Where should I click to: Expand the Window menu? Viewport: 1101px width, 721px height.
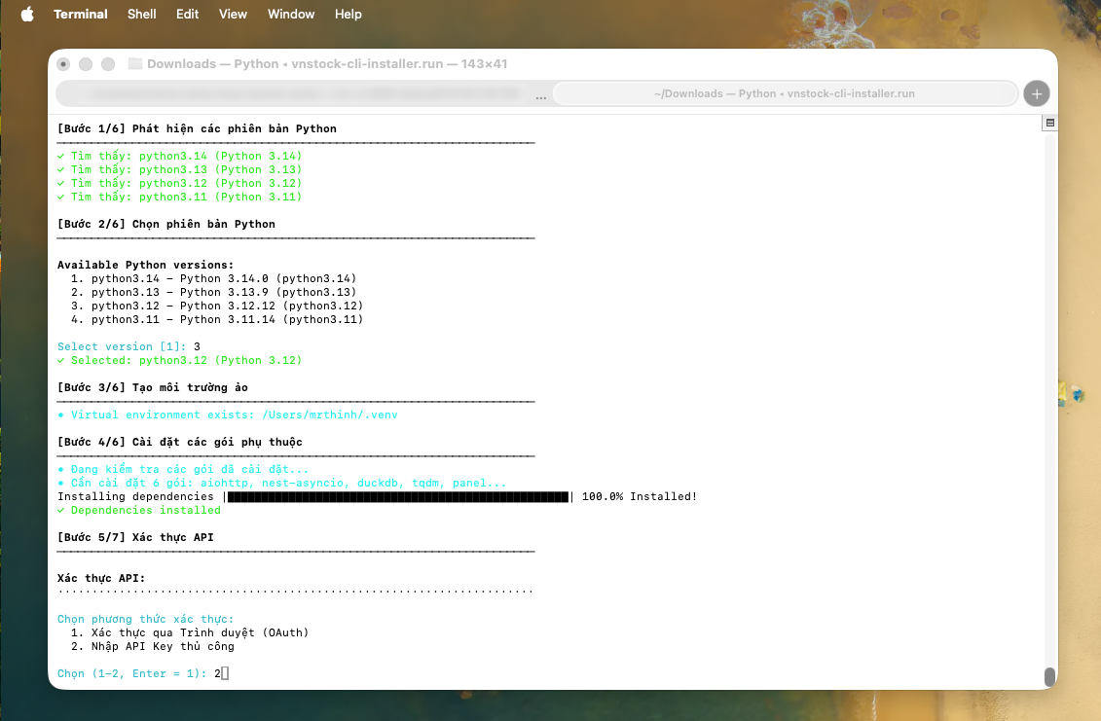291,15
